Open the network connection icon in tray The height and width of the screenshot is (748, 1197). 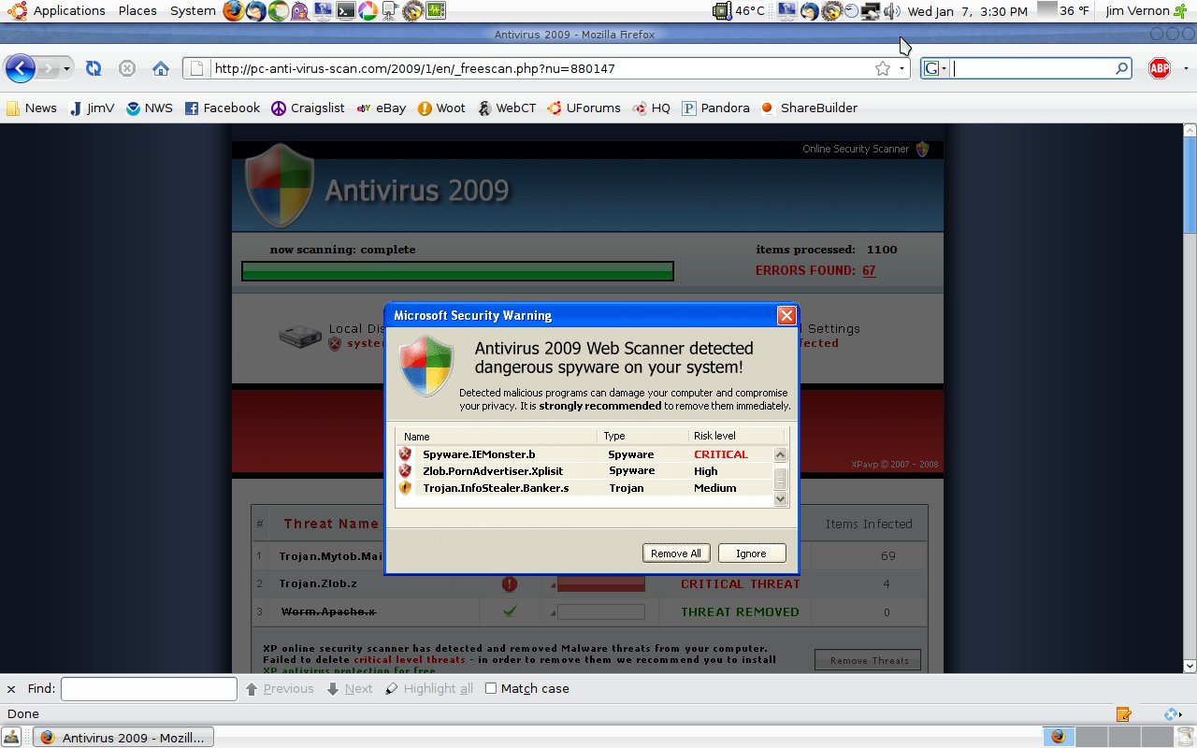click(871, 11)
